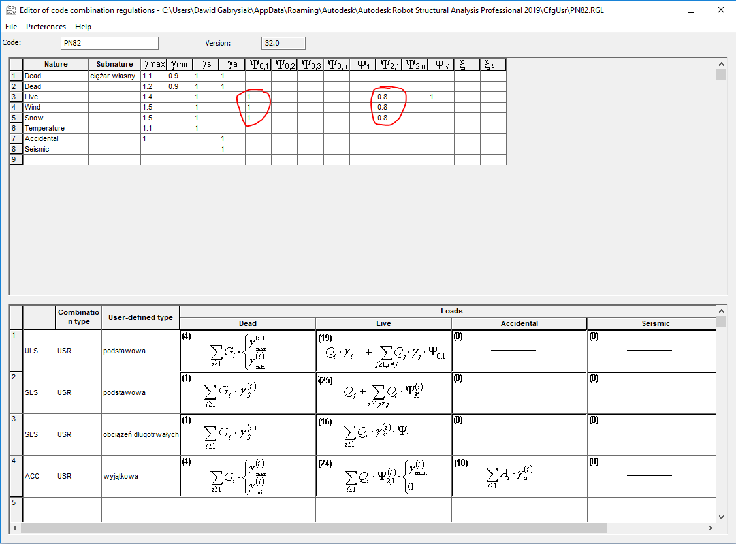The image size is (736, 544).
Task: Click the Code input field containing PN82
Action: coord(109,43)
